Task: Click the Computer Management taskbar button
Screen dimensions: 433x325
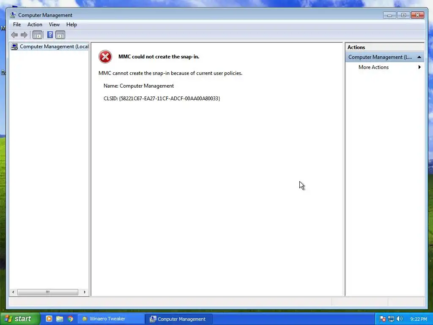Action: click(x=179, y=319)
